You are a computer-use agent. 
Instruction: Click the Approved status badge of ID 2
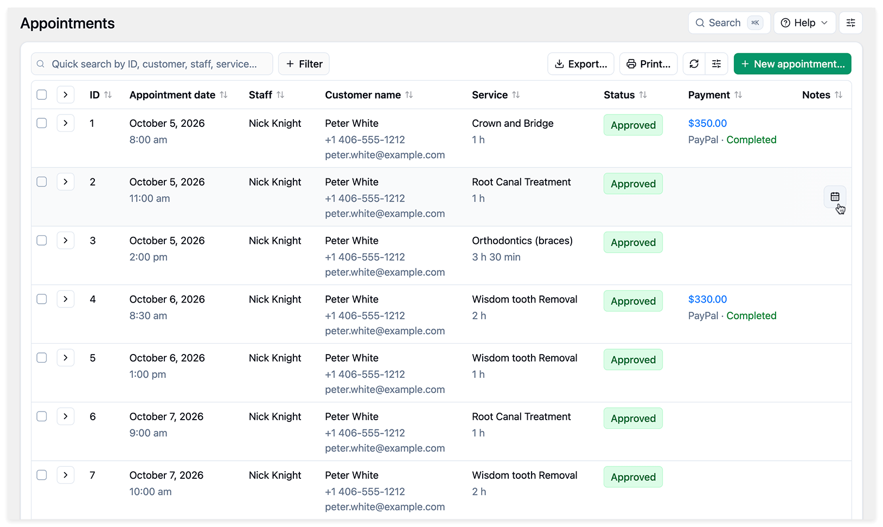pos(633,184)
